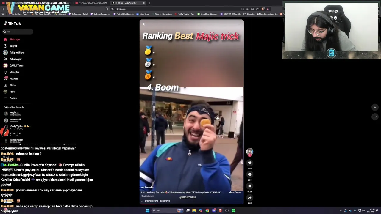Viewport: 381px width, 214px height.
Task: Open the Netflix Türkiye bookmark
Action: click(x=185, y=14)
